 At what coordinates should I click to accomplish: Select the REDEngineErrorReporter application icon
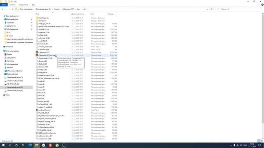pos(37,133)
